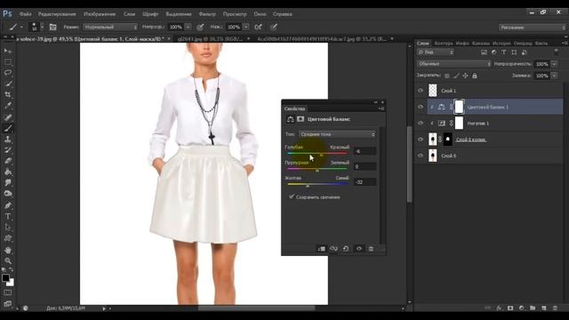Viewport: 569px width, 320px height.
Task: Delete adjustment layer trash icon in Properties
Action: [371, 249]
